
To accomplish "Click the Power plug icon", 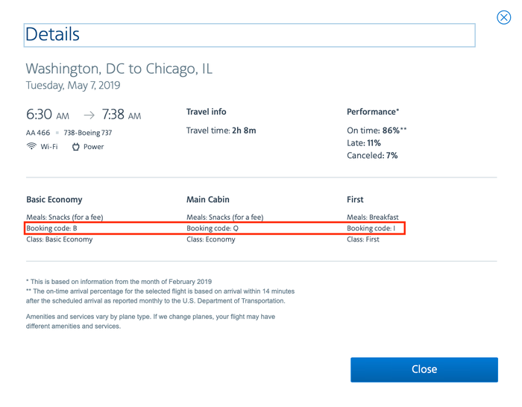I will coord(76,147).
